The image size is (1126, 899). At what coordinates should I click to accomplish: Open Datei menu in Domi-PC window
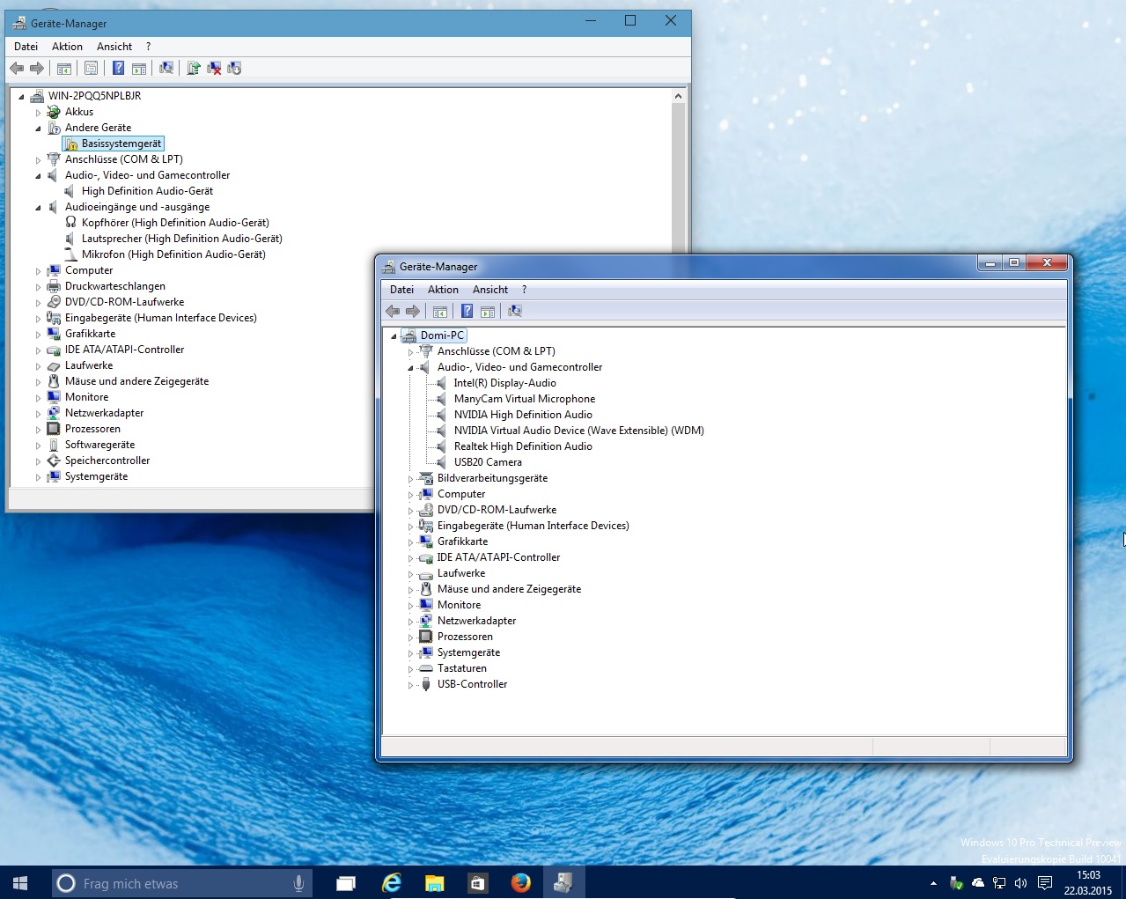tap(401, 290)
